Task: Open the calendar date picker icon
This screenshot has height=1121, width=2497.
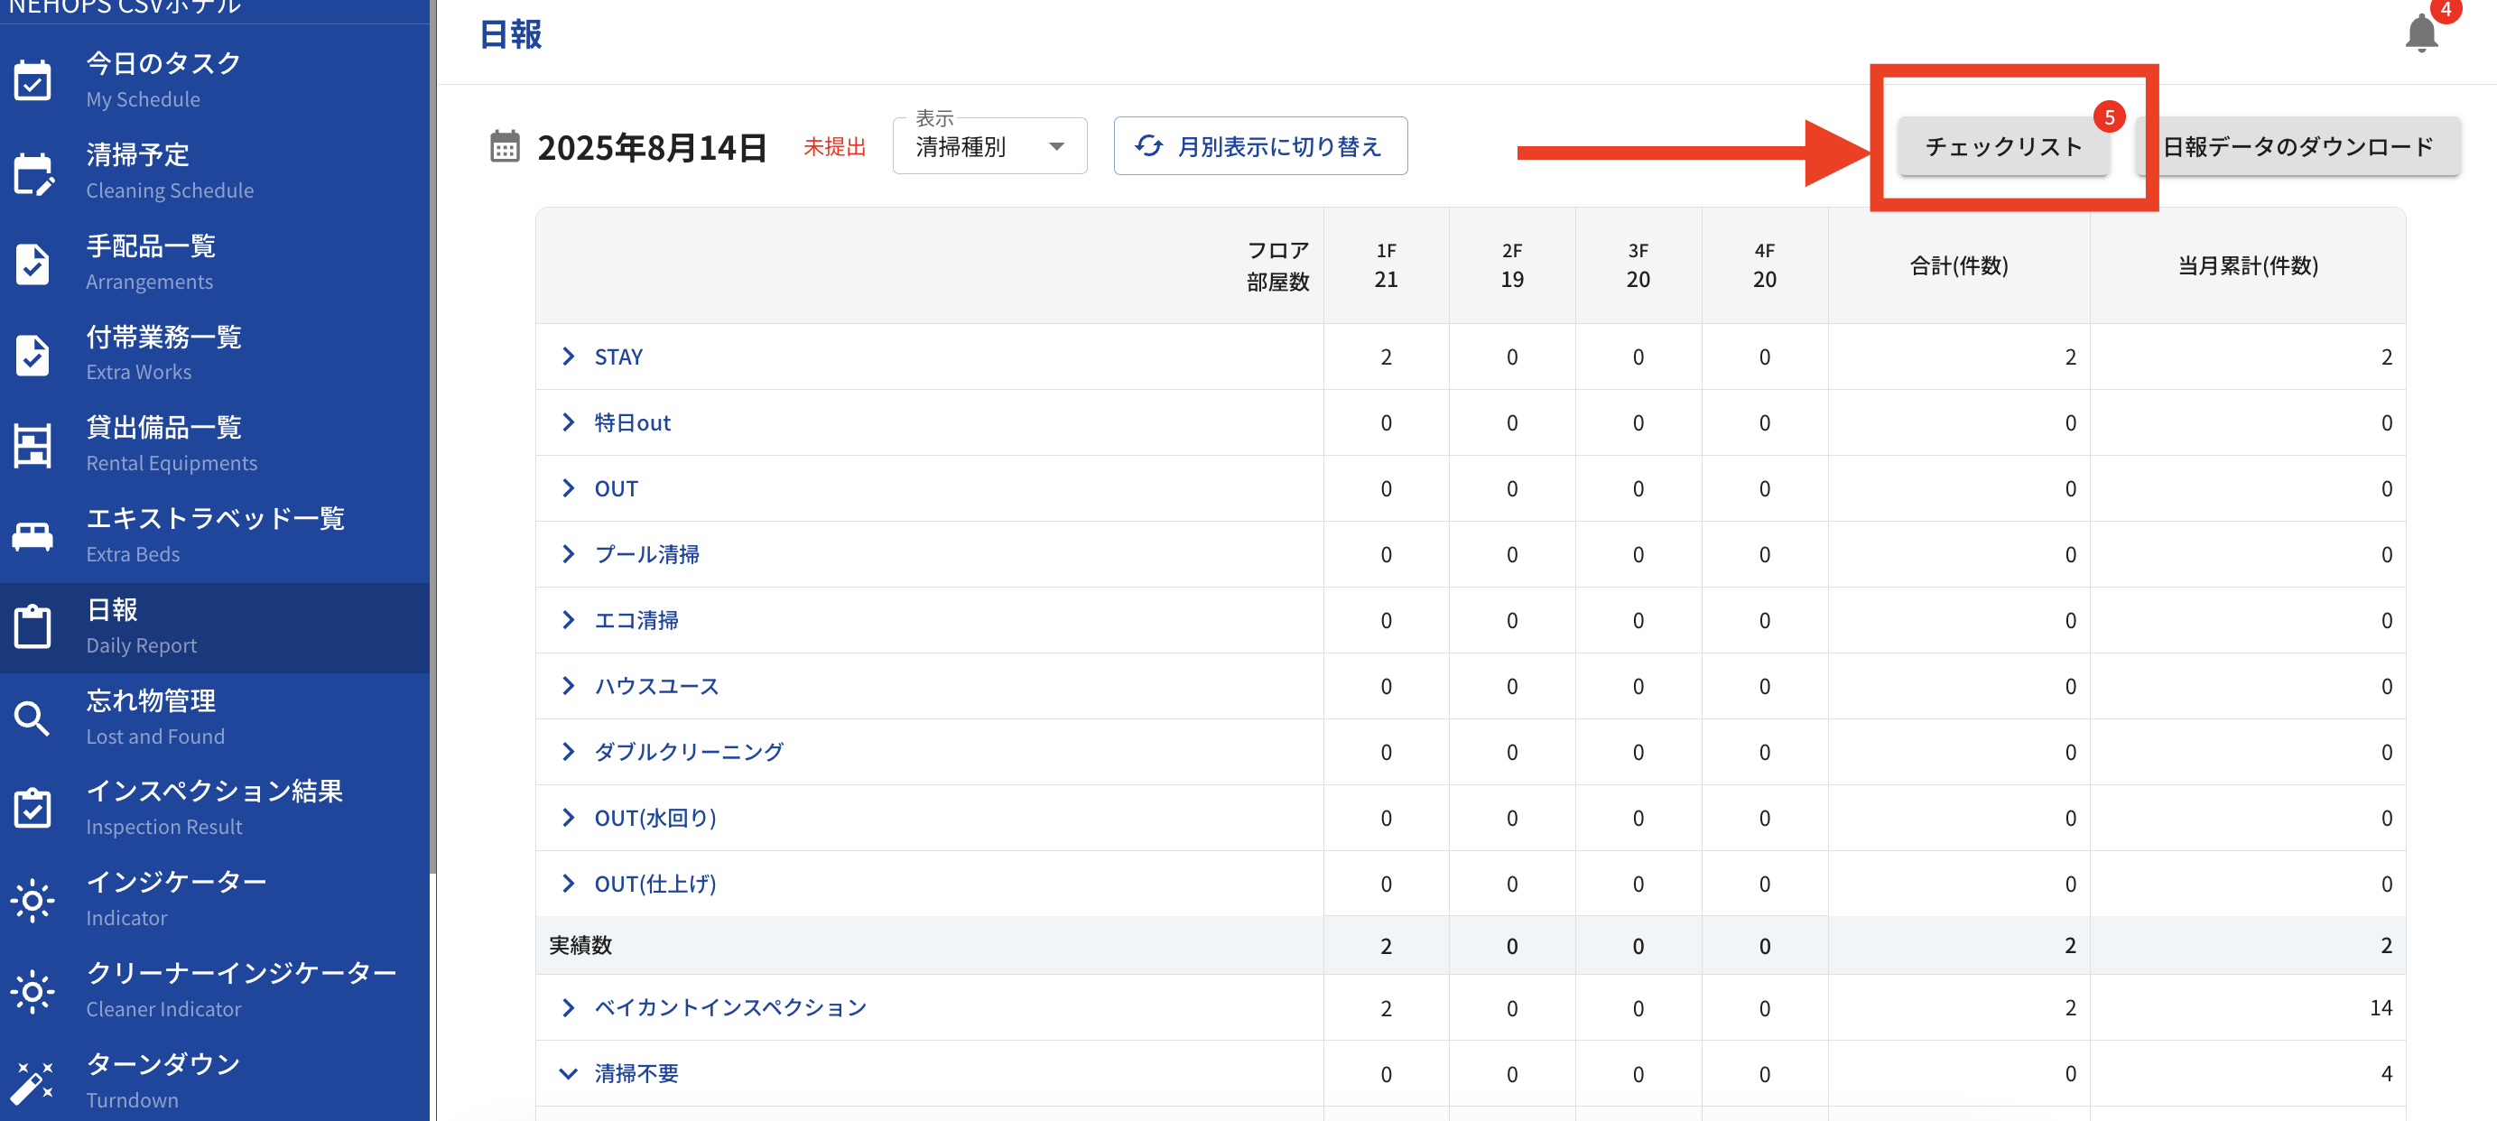Action: click(504, 146)
